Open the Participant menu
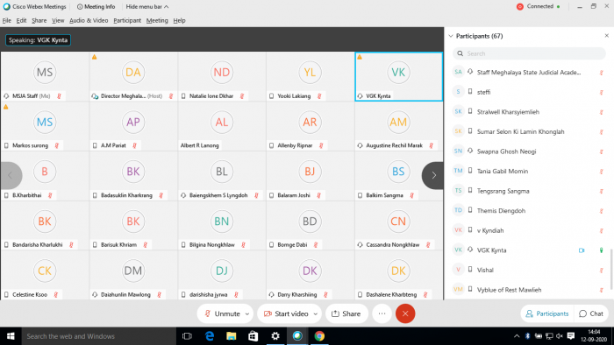The width and height of the screenshot is (614, 345). (127, 21)
